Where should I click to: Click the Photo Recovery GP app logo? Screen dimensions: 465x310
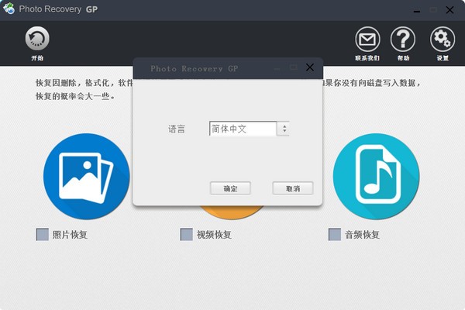click(x=9, y=9)
